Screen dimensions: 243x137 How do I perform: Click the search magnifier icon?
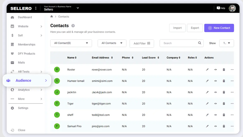tap(200, 43)
